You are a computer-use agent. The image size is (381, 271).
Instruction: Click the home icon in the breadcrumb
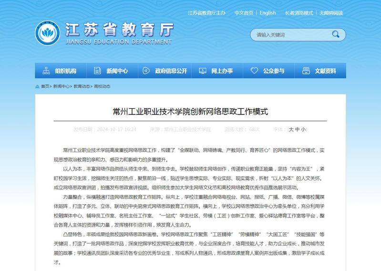click(x=37, y=86)
